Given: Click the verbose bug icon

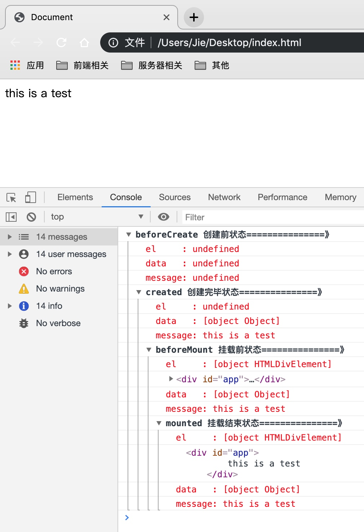Looking at the screenshot, I should coord(24,323).
